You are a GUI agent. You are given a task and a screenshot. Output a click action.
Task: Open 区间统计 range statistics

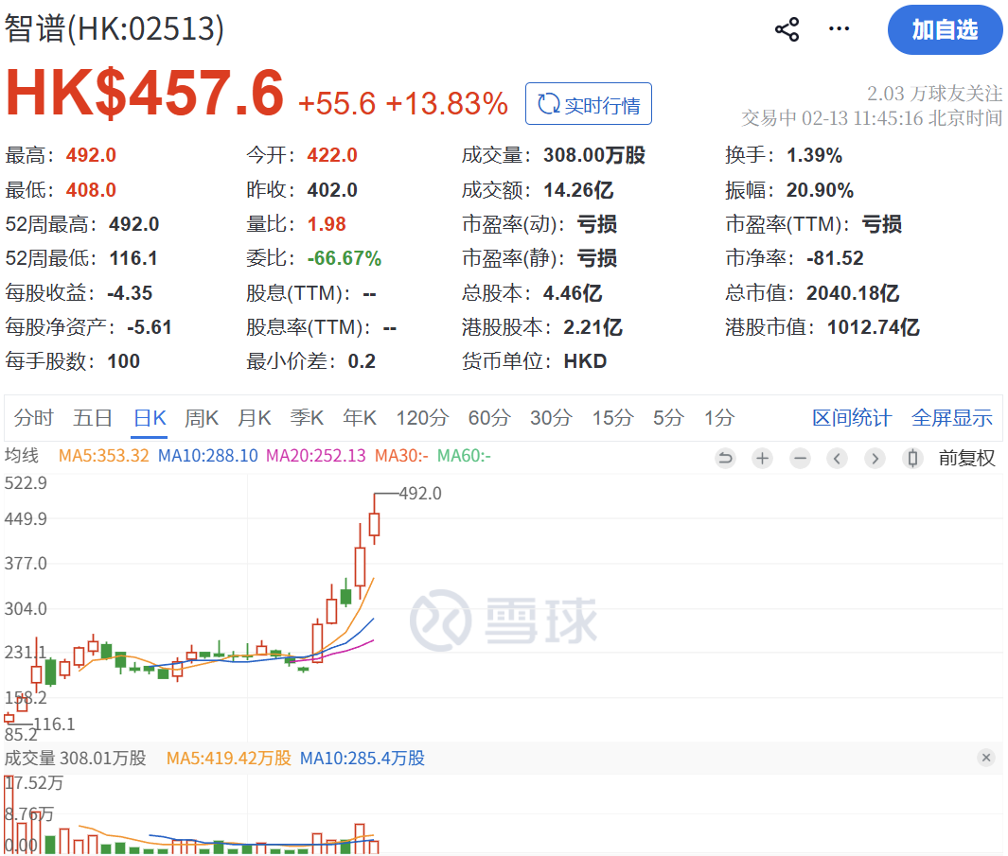click(x=852, y=418)
